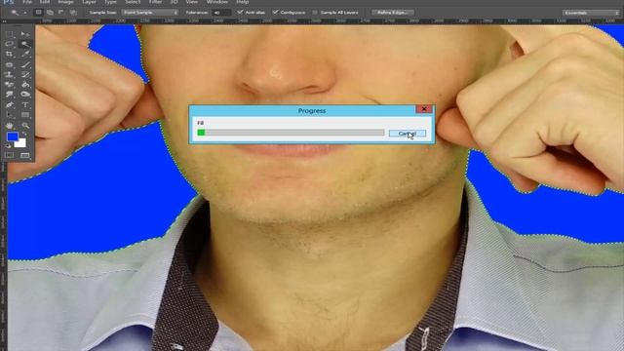This screenshot has width=624, height=351.
Task: Open the Image menu
Action: (65, 2)
